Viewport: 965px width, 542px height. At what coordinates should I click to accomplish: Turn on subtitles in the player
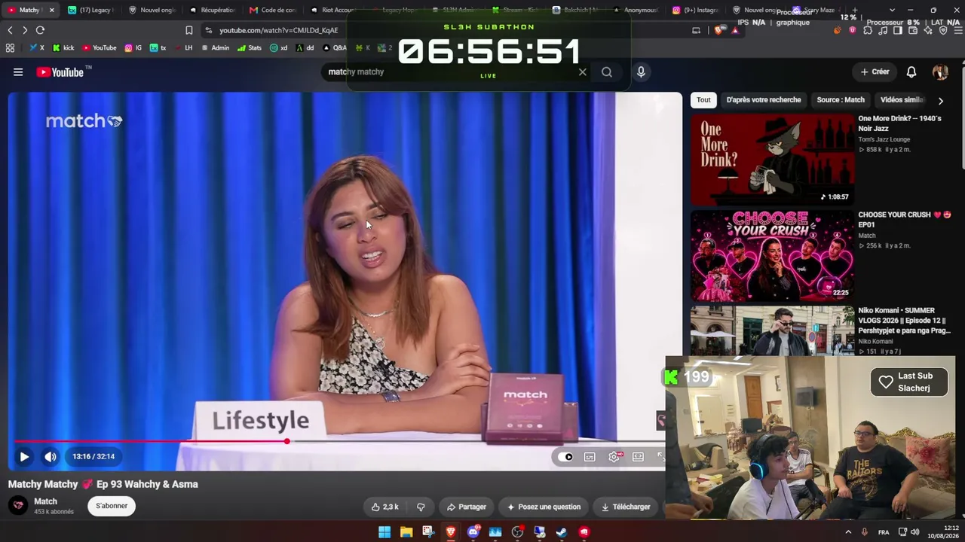click(x=590, y=457)
